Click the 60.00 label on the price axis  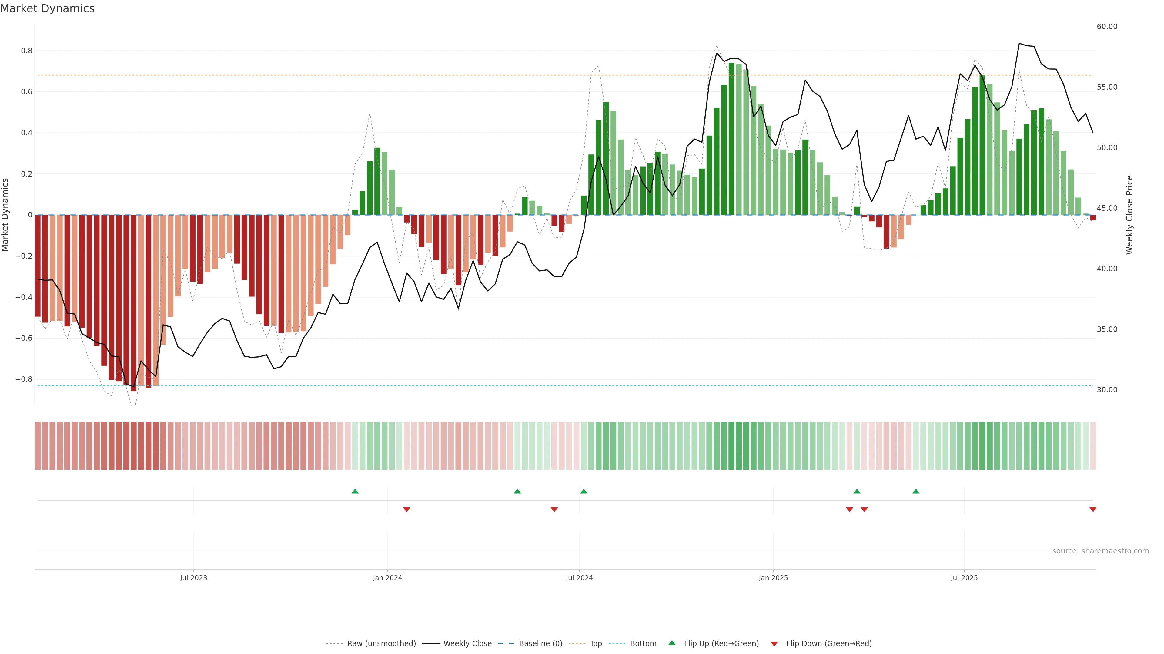(x=1107, y=27)
